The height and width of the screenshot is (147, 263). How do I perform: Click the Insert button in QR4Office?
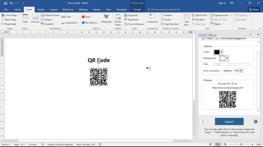(229, 121)
